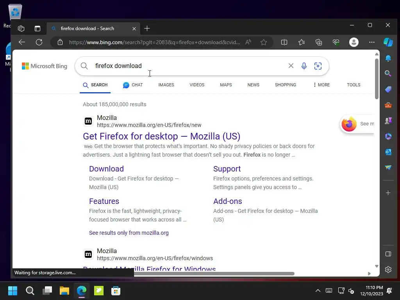Open sidebar Games chess icon
This screenshot has height=300, width=400.
(388, 121)
